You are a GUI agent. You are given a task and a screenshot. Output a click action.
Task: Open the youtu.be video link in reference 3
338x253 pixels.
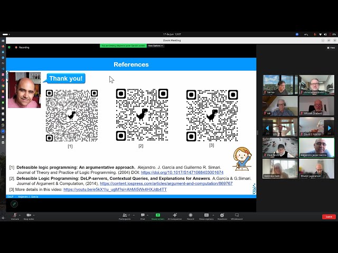(x=115, y=189)
